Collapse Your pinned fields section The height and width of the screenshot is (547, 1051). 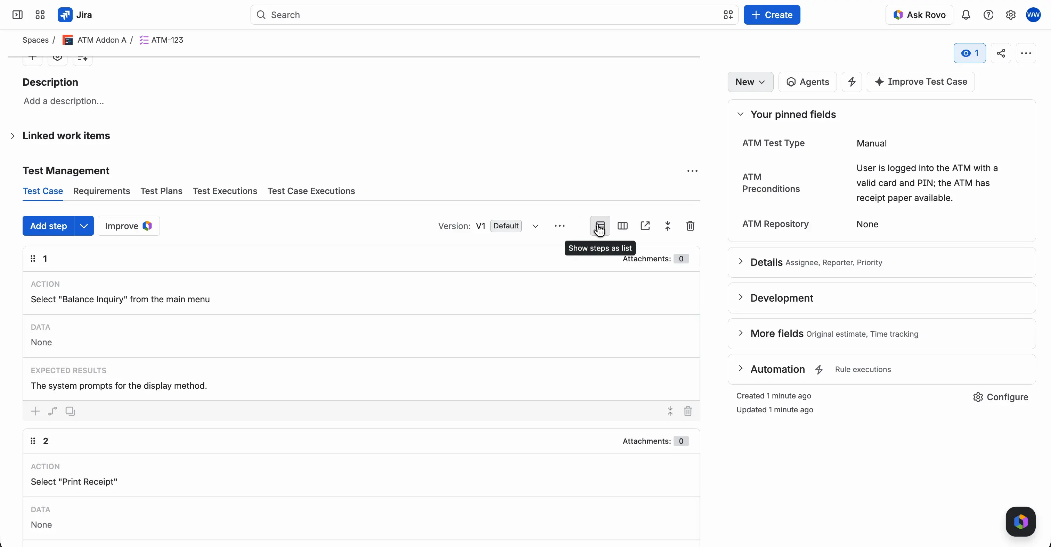click(x=741, y=115)
